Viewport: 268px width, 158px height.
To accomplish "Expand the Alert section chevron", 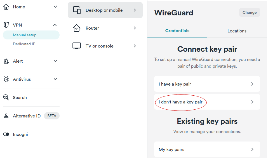I will tap(55, 61).
